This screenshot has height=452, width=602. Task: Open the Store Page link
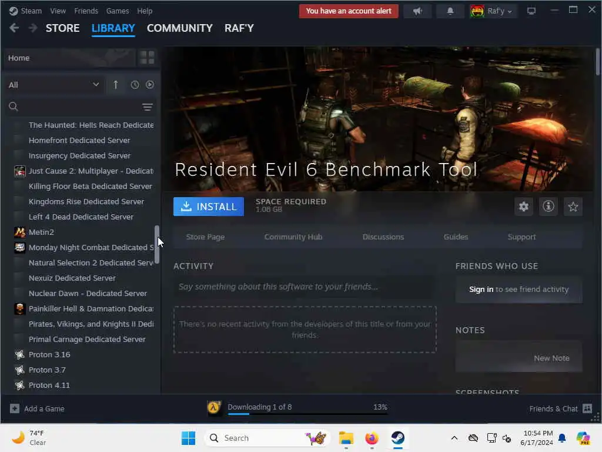coord(205,237)
